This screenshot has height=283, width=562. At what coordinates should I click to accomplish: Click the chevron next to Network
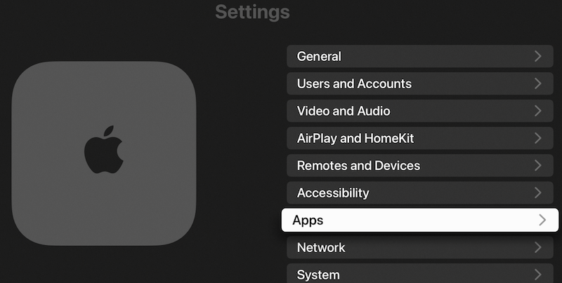click(x=537, y=247)
